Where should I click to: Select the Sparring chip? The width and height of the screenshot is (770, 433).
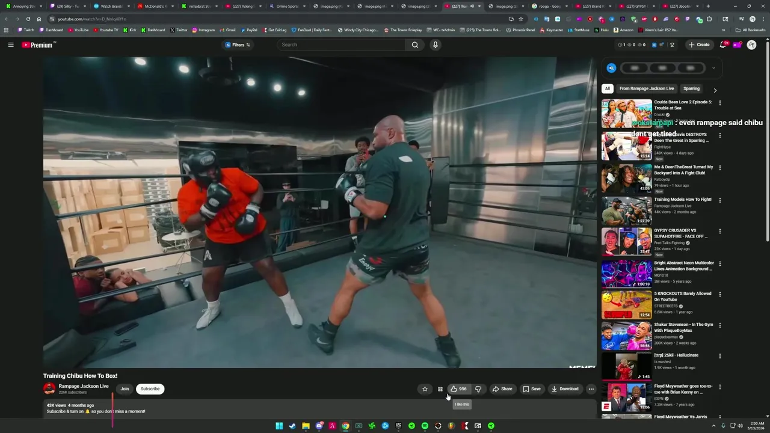click(x=691, y=88)
